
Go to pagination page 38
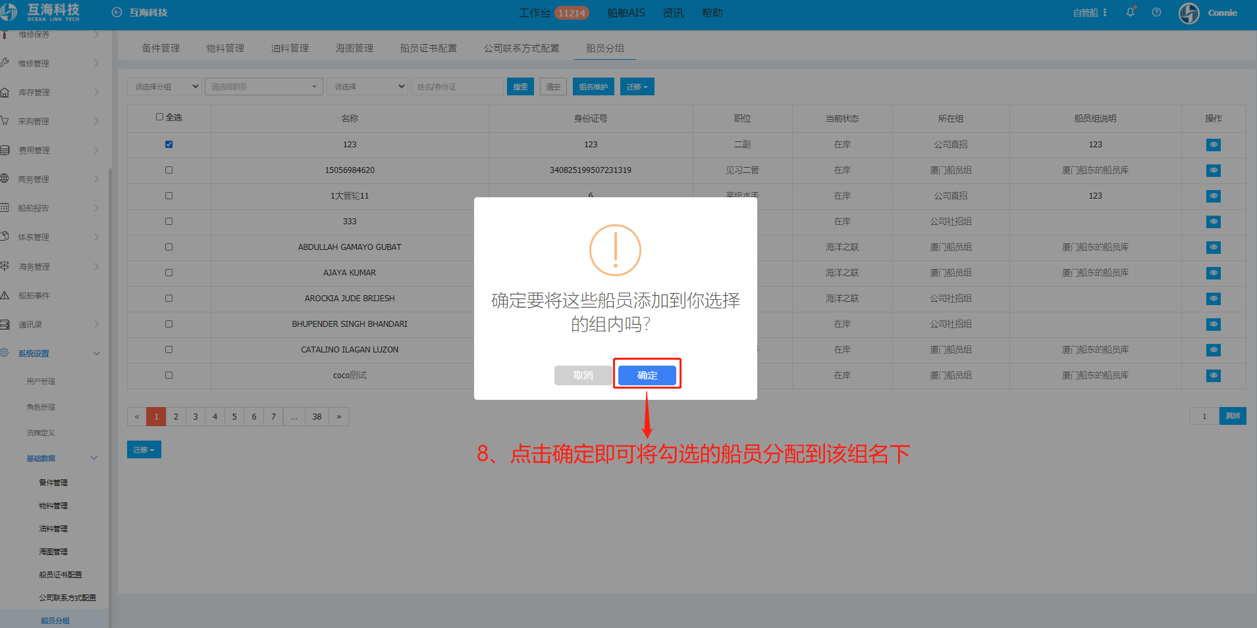(317, 416)
